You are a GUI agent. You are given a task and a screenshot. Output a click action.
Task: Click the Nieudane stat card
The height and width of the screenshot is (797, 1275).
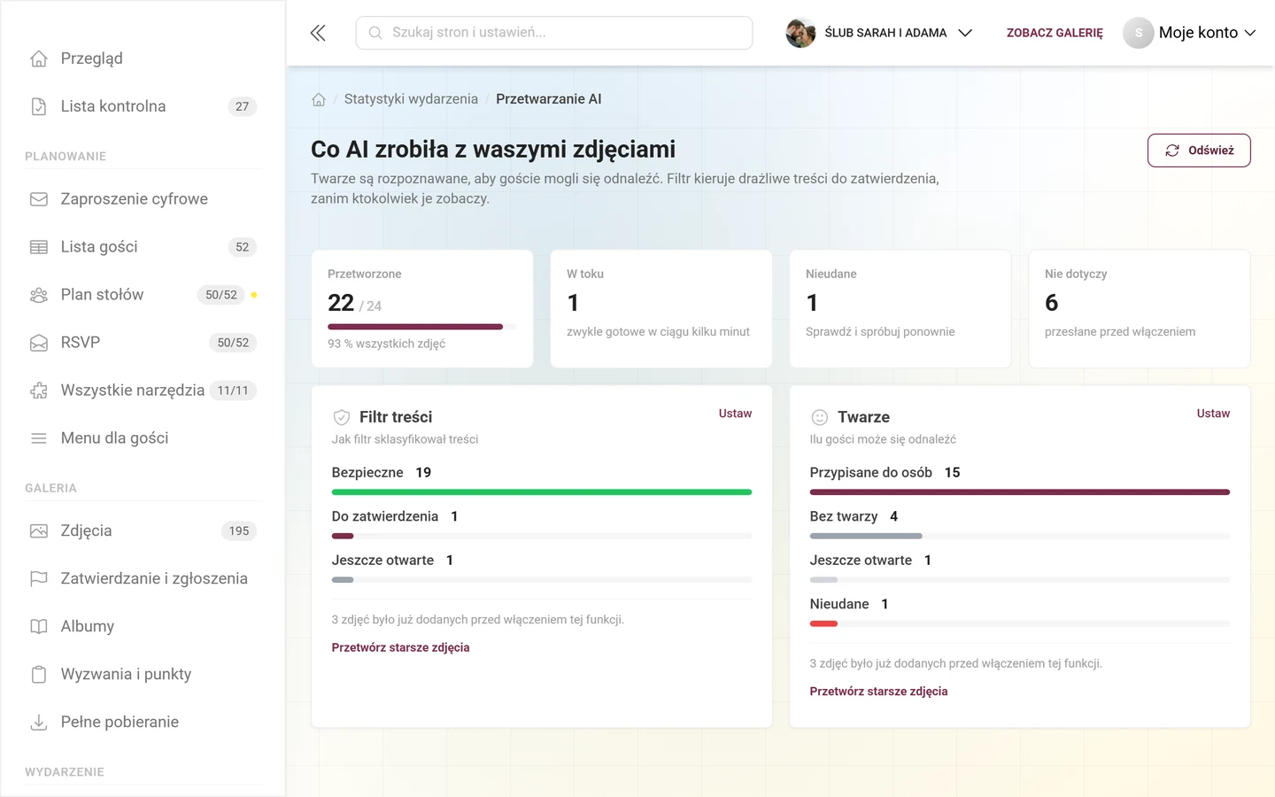[x=900, y=309]
